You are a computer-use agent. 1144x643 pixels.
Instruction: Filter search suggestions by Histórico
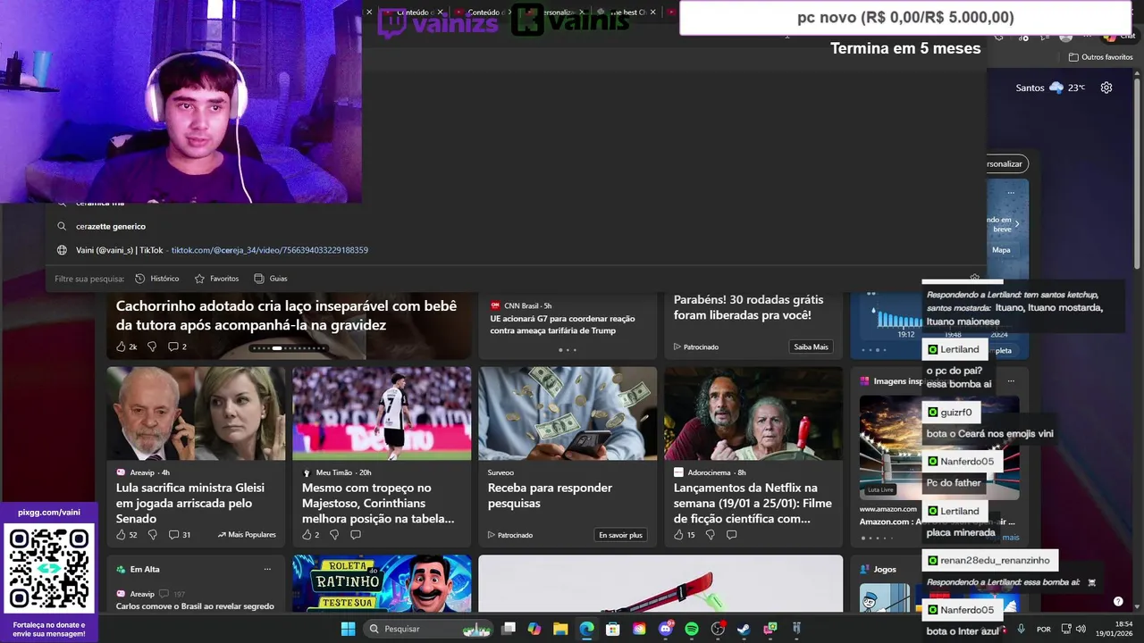tap(157, 279)
